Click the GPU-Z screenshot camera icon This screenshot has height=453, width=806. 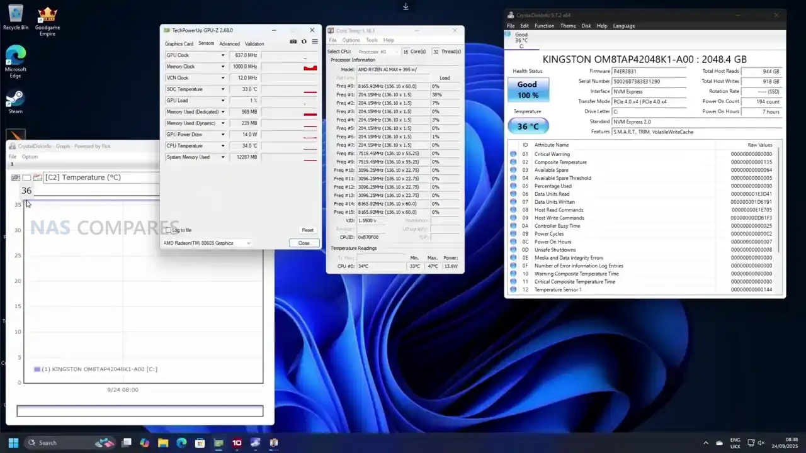point(293,42)
